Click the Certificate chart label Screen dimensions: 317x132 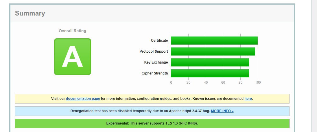click(x=159, y=41)
